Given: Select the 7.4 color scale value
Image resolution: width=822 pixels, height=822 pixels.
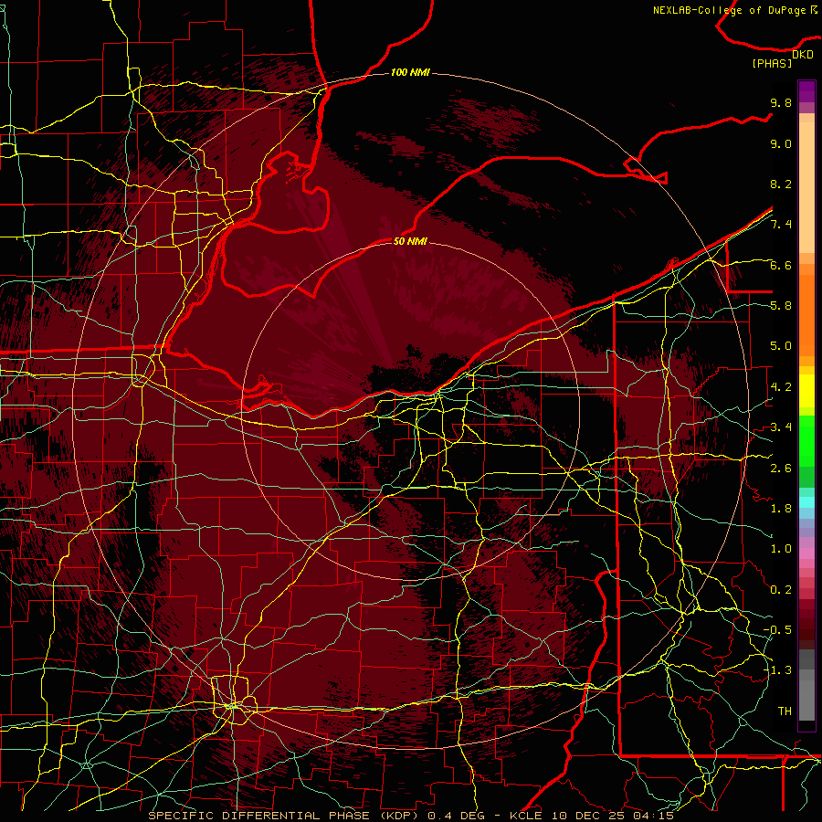Looking at the screenshot, I should point(781,225).
